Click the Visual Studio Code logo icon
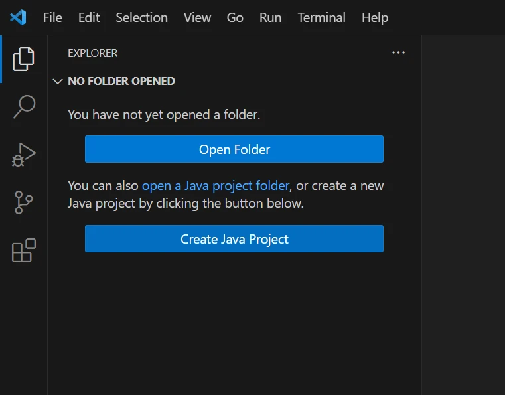This screenshot has height=395, width=505. [18, 17]
